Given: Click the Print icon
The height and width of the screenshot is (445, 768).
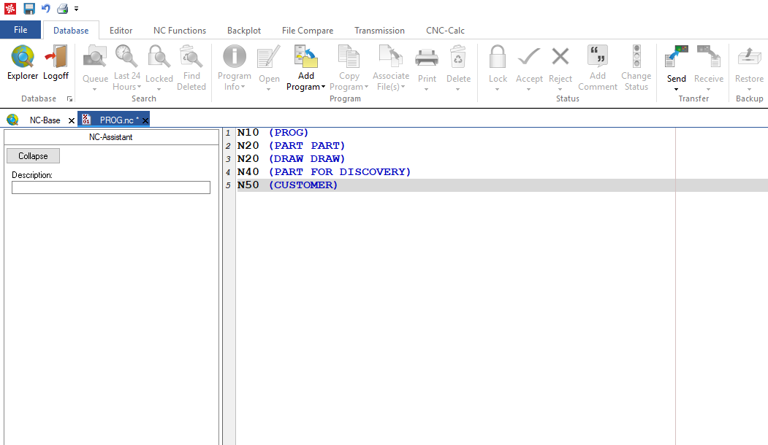Looking at the screenshot, I should click(427, 58).
